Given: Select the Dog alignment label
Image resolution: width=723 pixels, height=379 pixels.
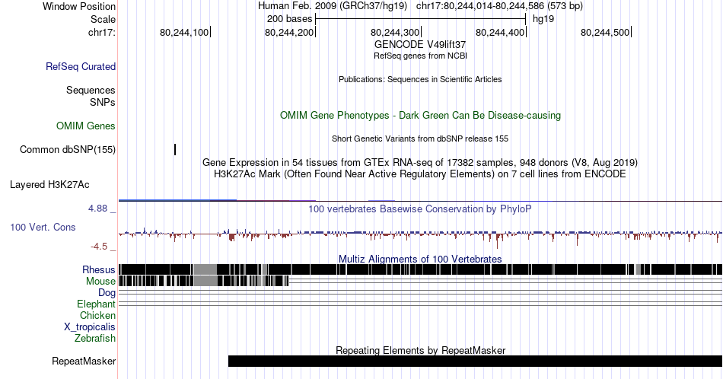Looking at the screenshot, I should (107, 293).
